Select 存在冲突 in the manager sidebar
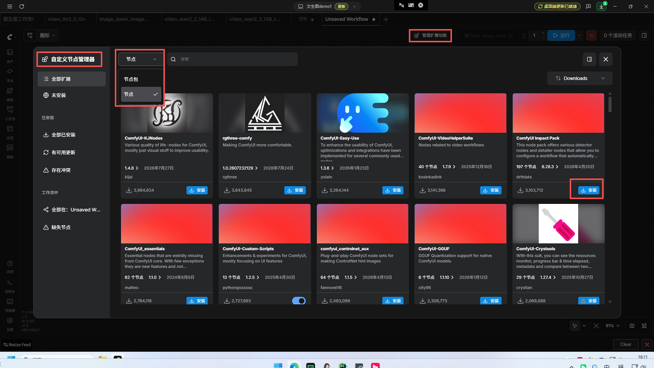The image size is (654, 368). click(72, 170)
